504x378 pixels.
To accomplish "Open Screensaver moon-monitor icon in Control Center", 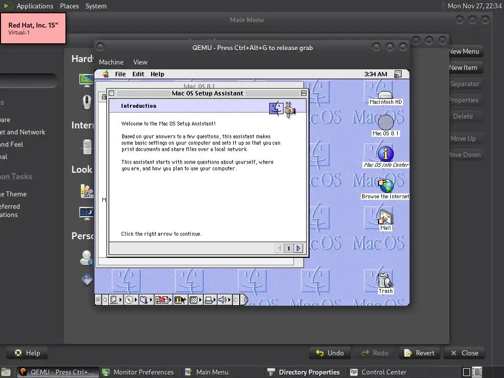I will (x=87, y=213).
